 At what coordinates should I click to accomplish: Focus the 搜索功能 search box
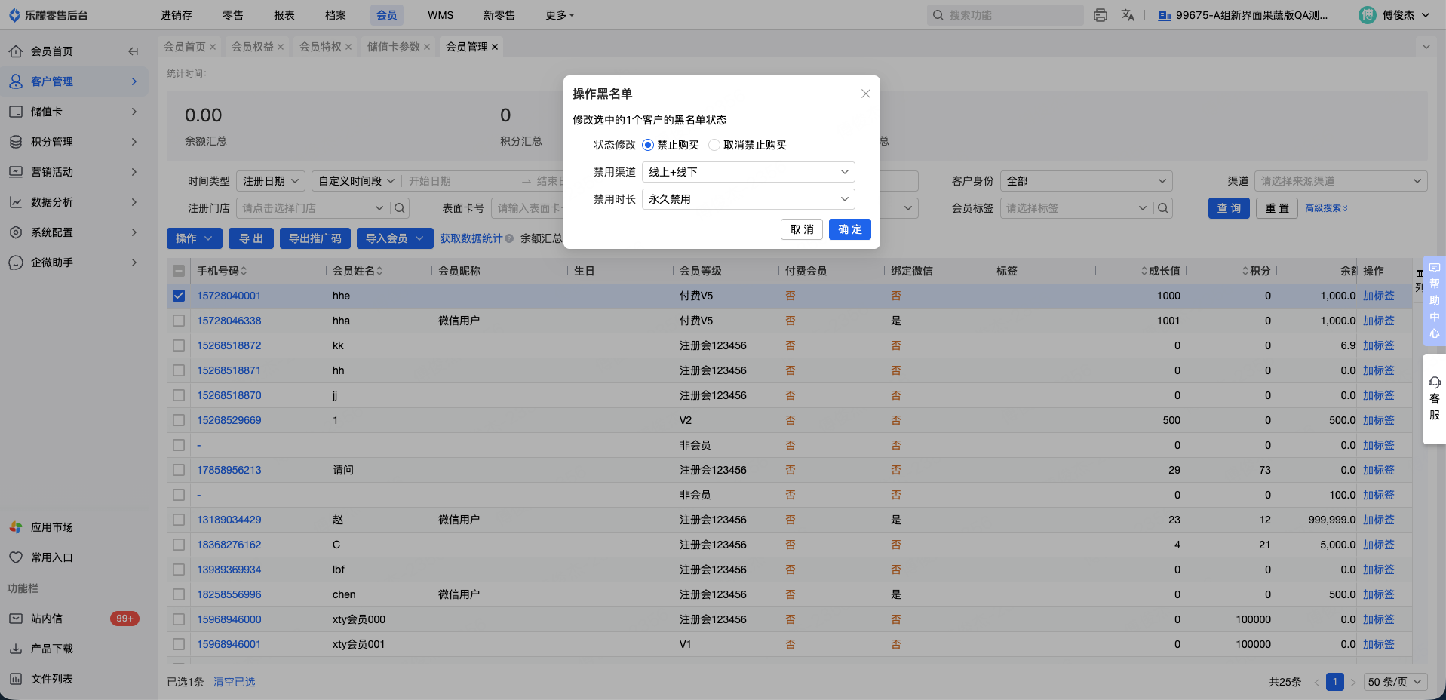coord(1005,15)
